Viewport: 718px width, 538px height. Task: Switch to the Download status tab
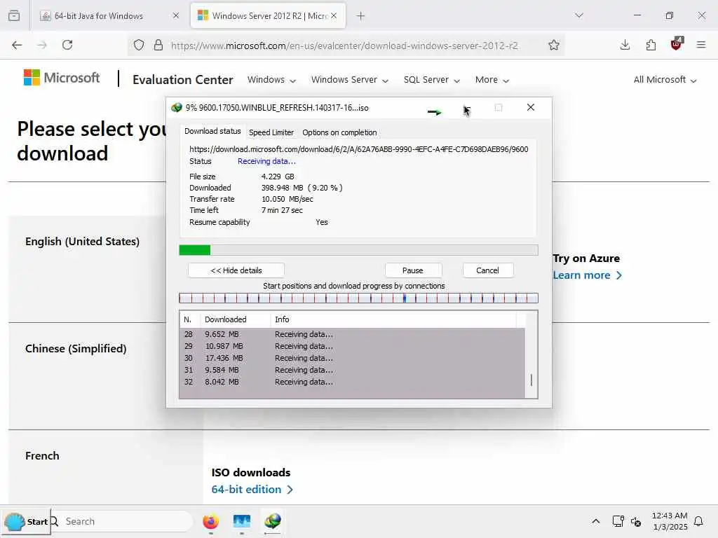[x=212, y=131]
